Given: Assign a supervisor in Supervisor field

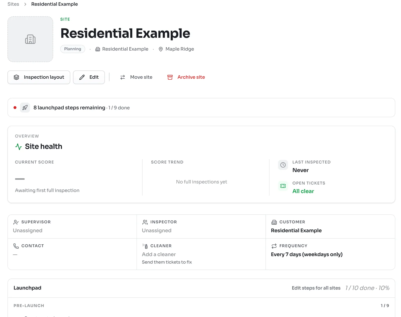Looking at the screenshot, I should click(28, 230).
